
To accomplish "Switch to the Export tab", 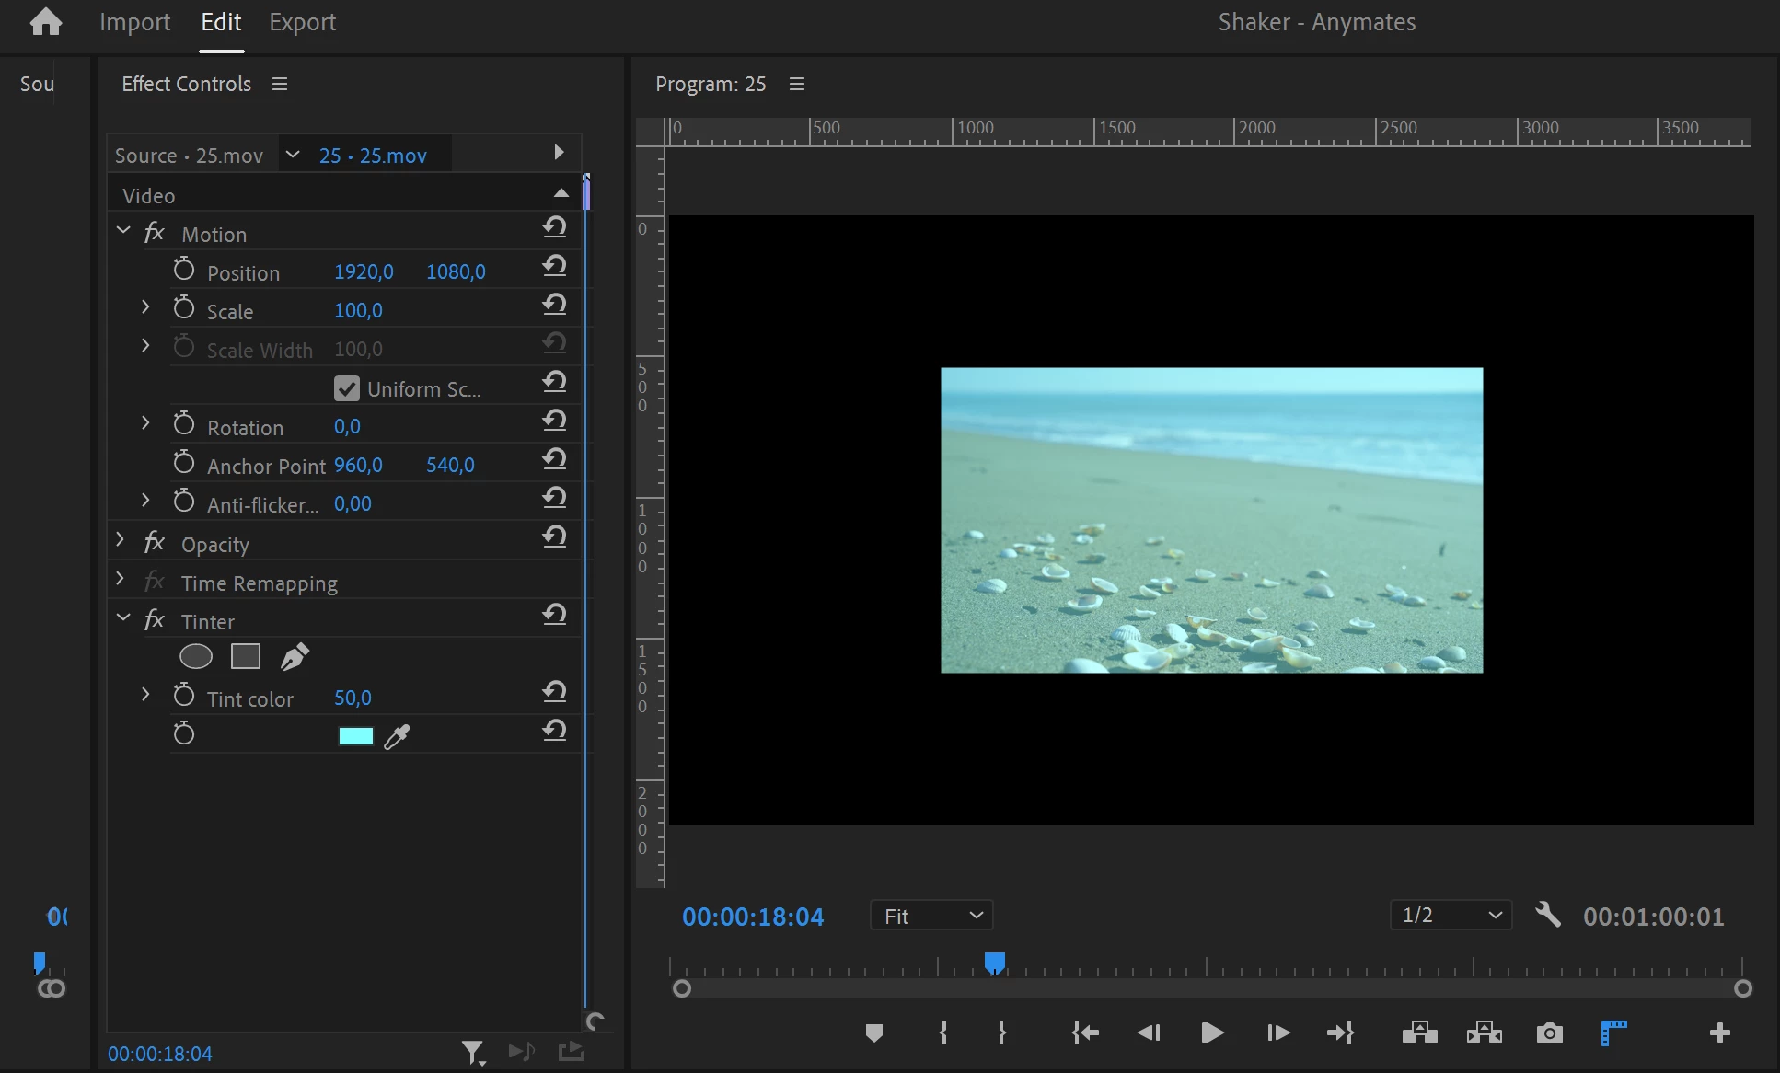I will [302, 22].
